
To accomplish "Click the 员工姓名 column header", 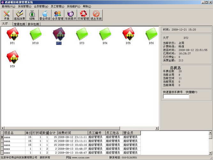I will point(114,133).
